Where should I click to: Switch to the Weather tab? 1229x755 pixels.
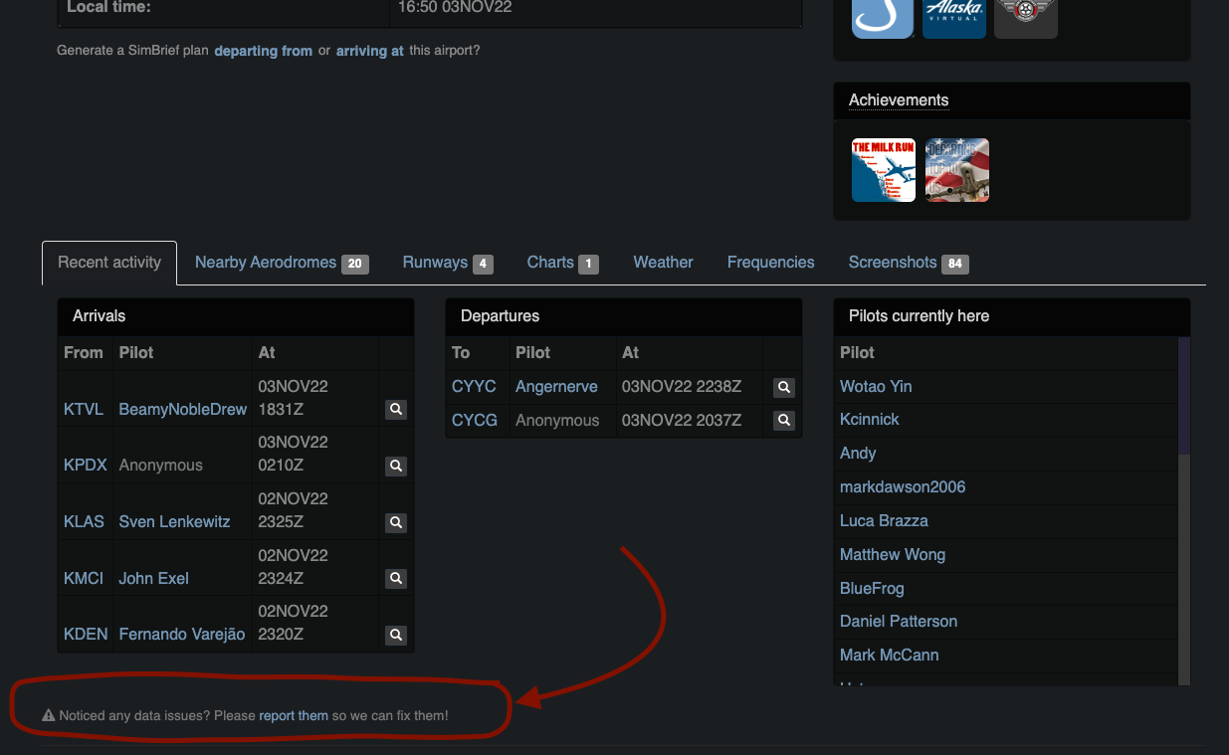point(663,263)
